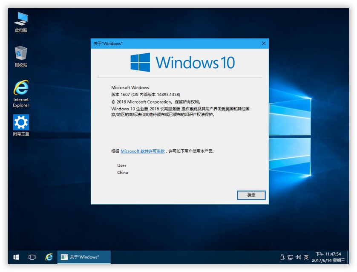Image resolution: width=357 pixels, height=272 pixels.
Task: Click the © 2016 Microsoft Corporation line
Action: pos(156,102)
